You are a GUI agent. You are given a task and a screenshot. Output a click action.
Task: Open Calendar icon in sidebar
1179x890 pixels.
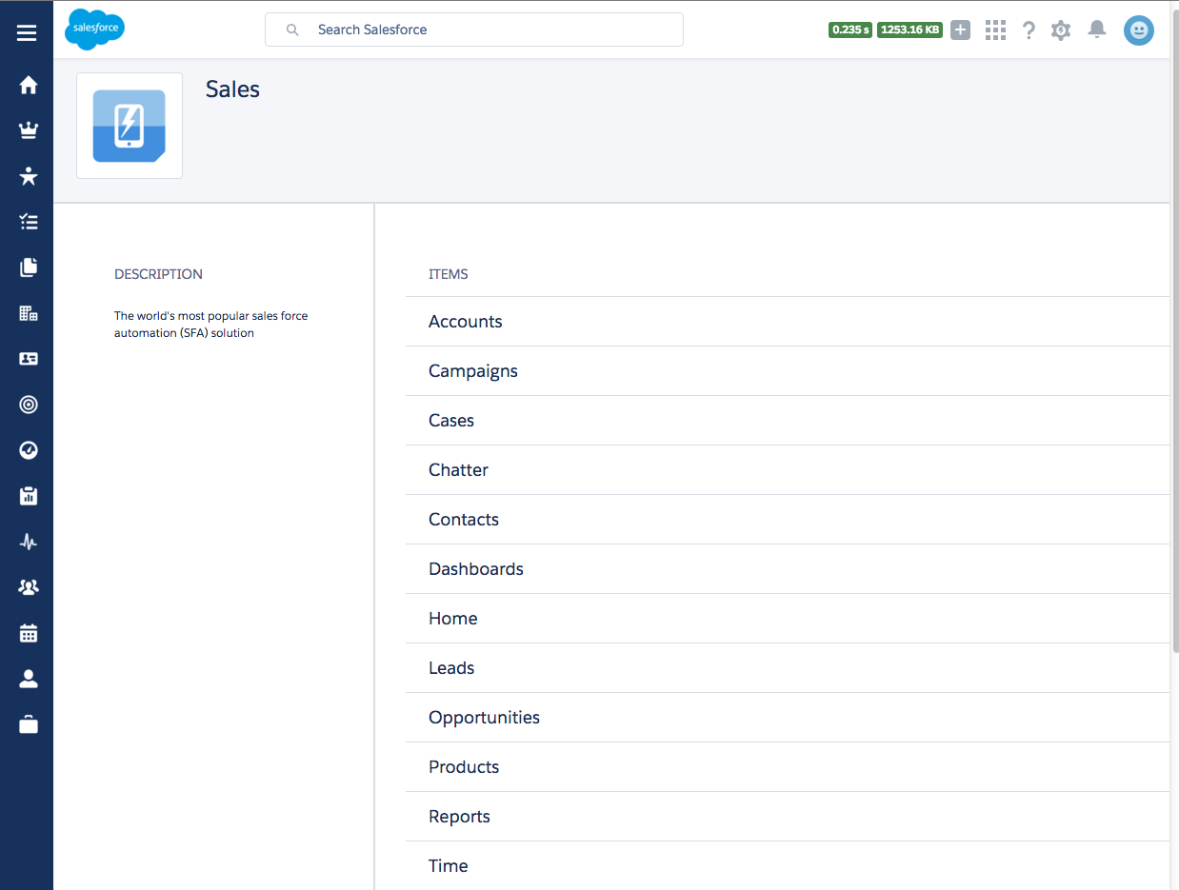click(x=29, y=633)
